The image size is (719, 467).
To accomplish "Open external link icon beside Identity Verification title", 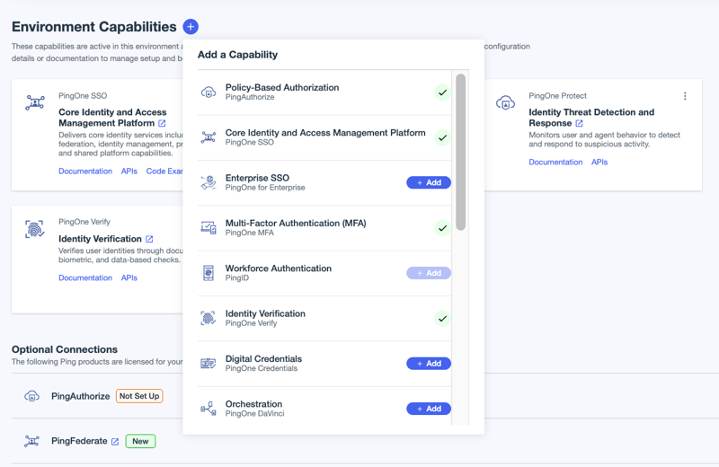I will 149,239.
